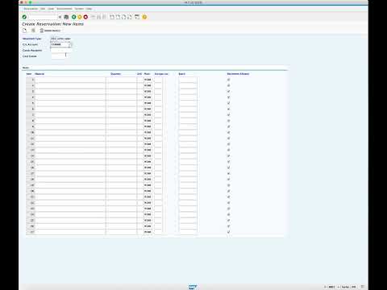
Task: Click the Goods Recipient input field
Action: (x=61, y=51)
